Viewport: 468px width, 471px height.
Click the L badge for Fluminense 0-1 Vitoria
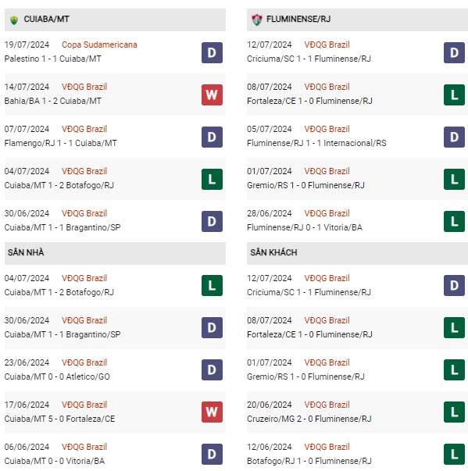point(454,221)
